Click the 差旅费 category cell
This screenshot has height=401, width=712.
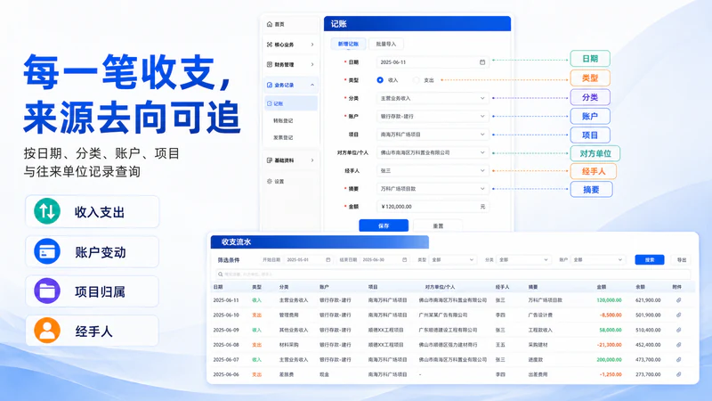coord(287,374)
